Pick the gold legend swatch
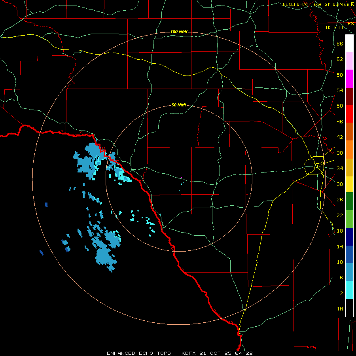The image size is (356, 356). point(349,167)
